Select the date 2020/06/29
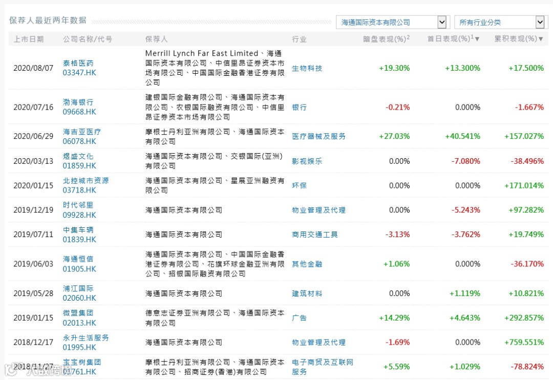The image size is (553, 380). (x=33, y=136)
